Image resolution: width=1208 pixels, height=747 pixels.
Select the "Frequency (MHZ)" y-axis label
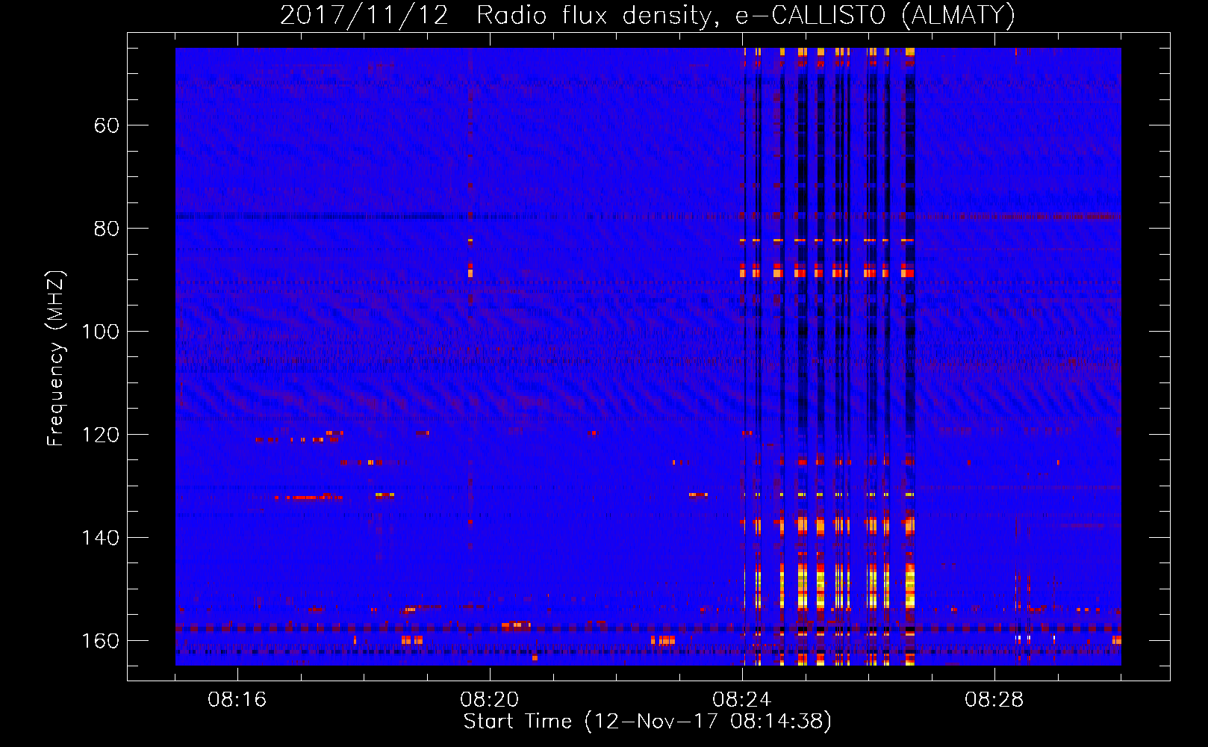[56, 358]
